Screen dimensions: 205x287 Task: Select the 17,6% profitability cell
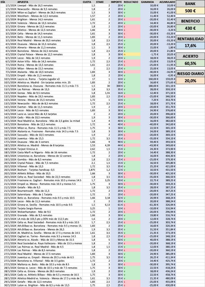190,46
